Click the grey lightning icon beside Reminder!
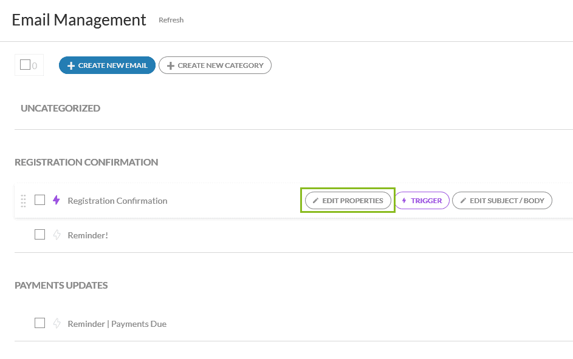The height and width of the screenshot is (359, 573). coord(57,235)
